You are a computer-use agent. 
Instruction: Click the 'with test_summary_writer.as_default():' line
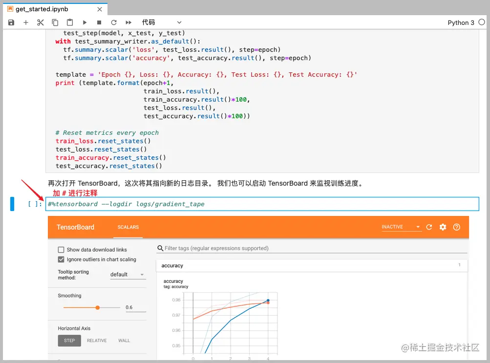[x=128, y=42]
